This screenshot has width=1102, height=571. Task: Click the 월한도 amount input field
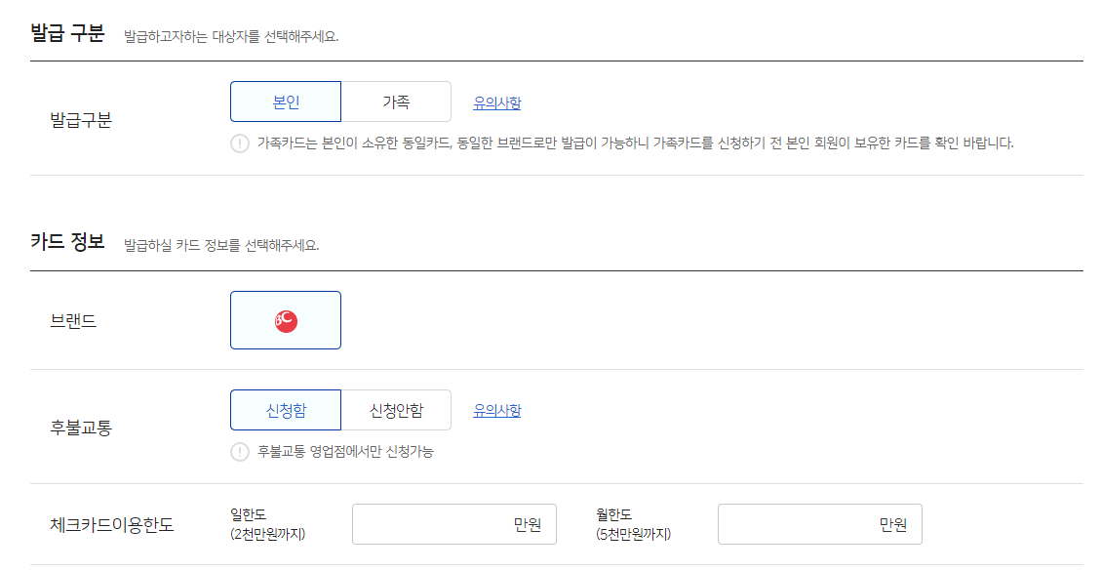pos(819,523)
